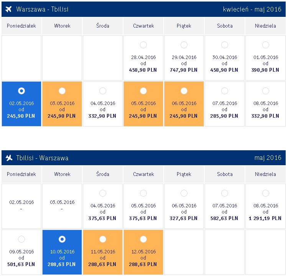Choose the 04.05.2016 outbound flight for 332,90 PLN
This screenshot has width=286, height=276.
coord(103,91)
